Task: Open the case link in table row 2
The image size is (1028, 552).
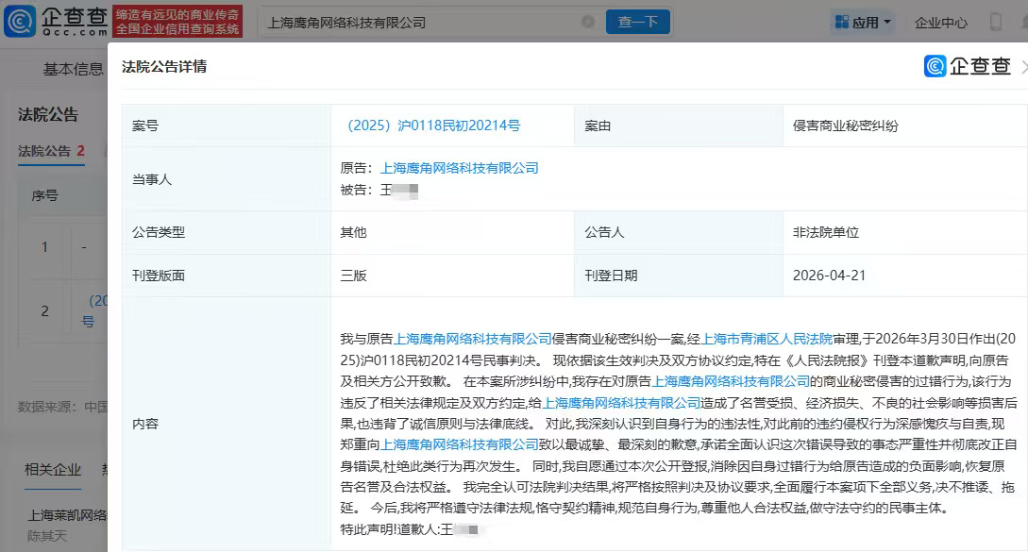Action: [93, 310]
